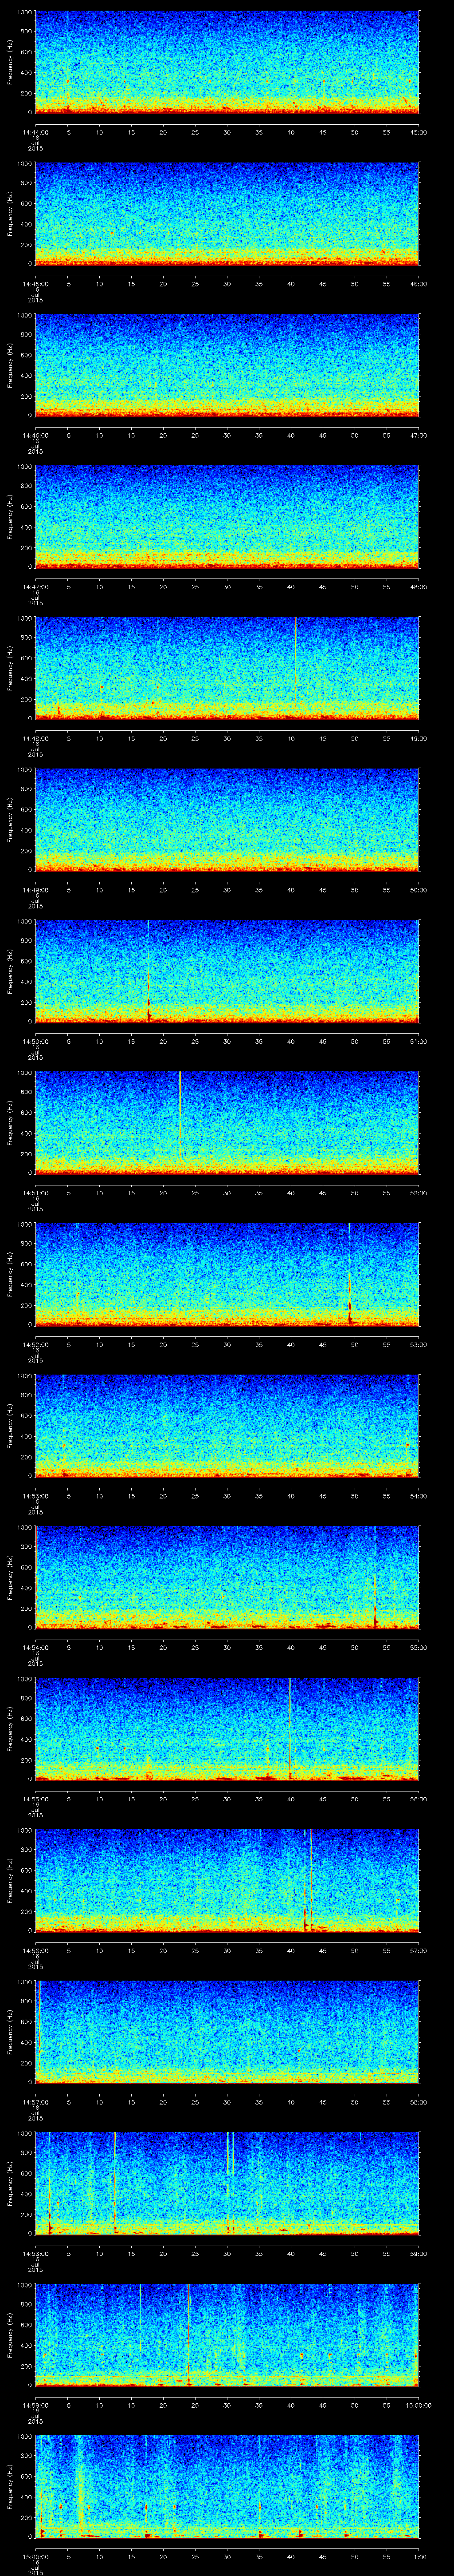This screenshot has height=2576, width=454.
Task: Click the spectrogram panel starting at 14:47:00
Action: [227, 516]
